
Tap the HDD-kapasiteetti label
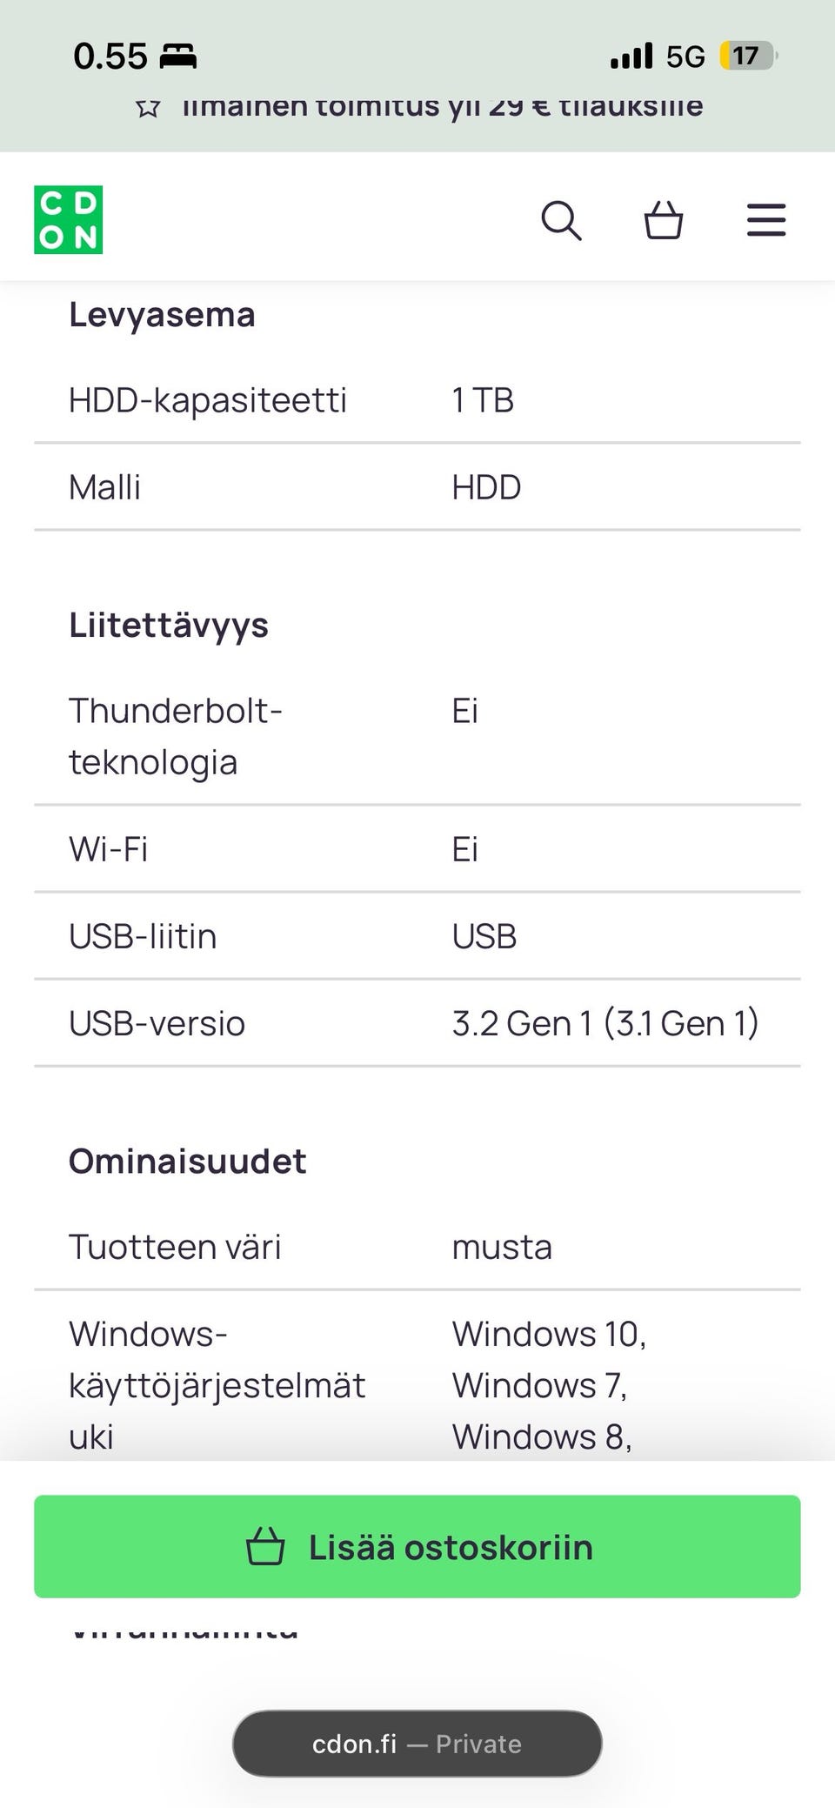click(x=208, y=400)
